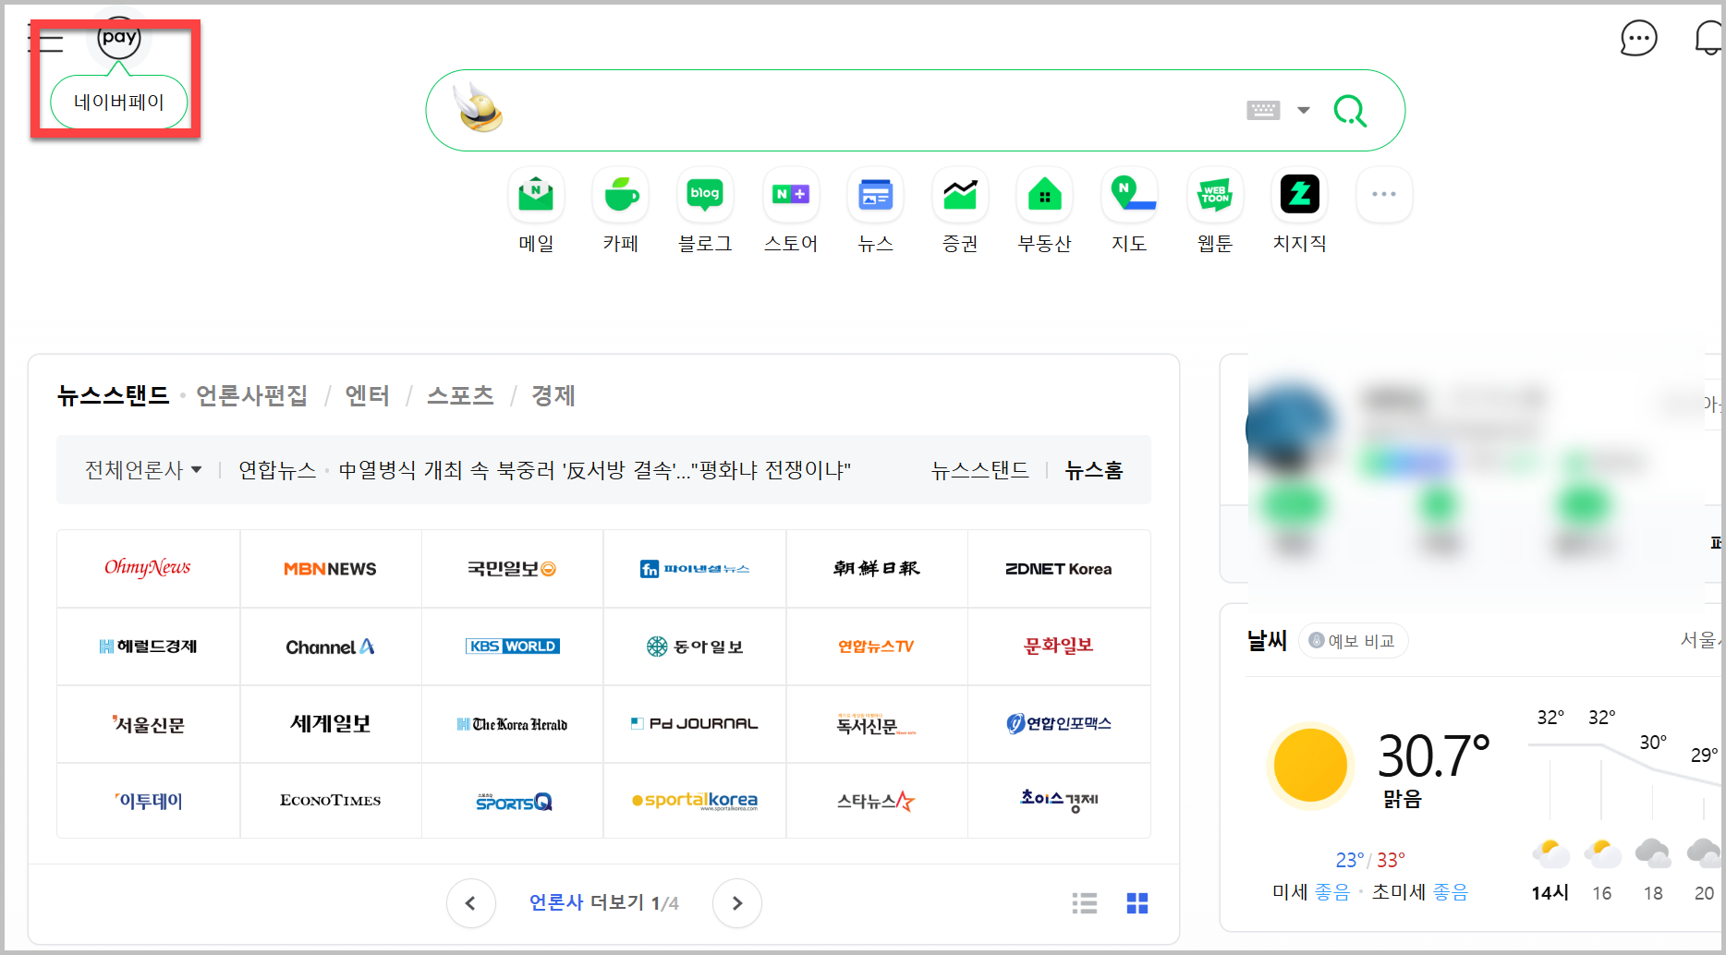The width and height of the screenshot is (1726, 955).
Task: Expand the 전체언론사 dropdown
Action: click(143, 470)
